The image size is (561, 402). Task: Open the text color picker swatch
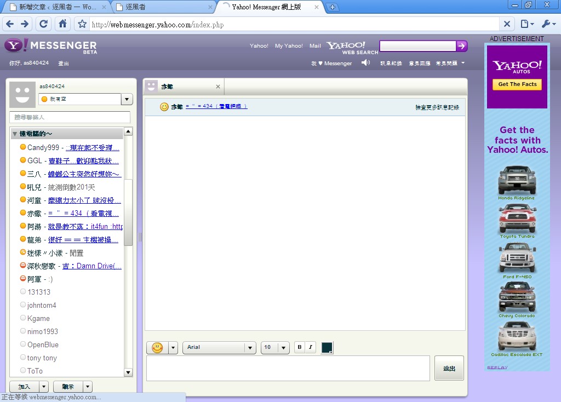[327, 347]
